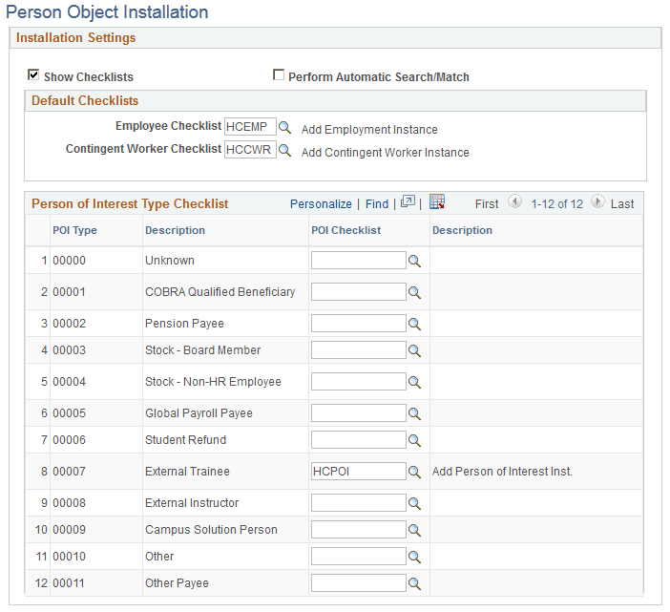Show previous row using left arrow
Screen dimensions: 670x612
[x=514, y=201]
